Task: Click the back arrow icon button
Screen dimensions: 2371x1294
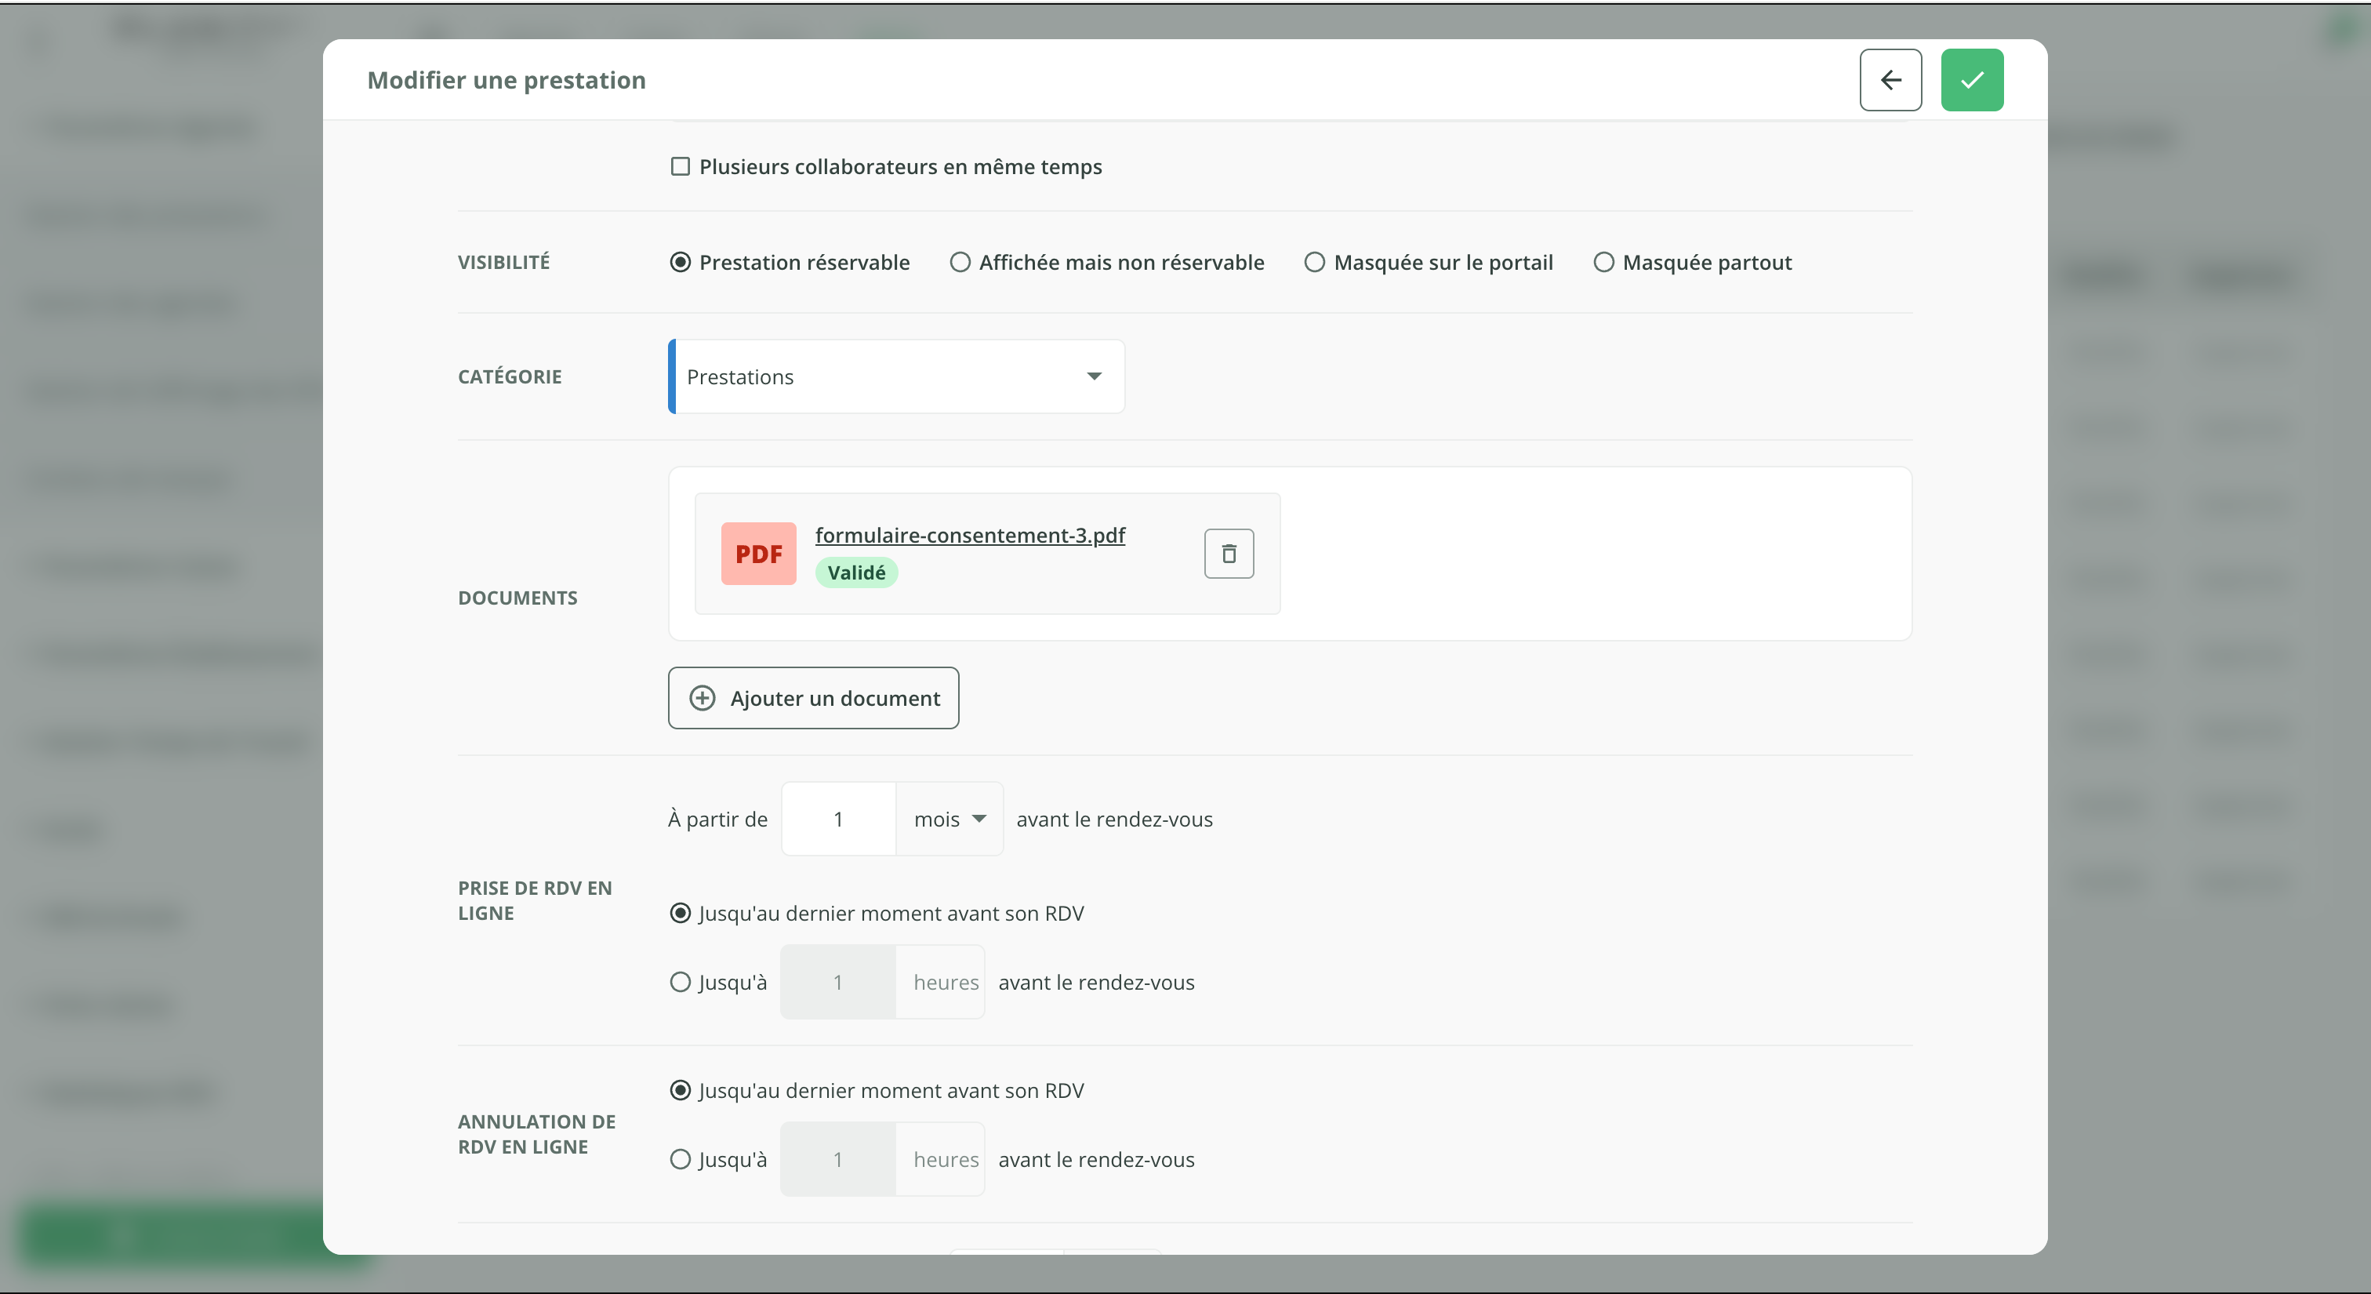Action: coord(1890,80)
